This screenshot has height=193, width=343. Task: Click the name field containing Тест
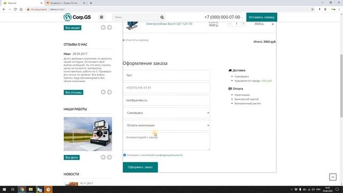pos(167,75)
